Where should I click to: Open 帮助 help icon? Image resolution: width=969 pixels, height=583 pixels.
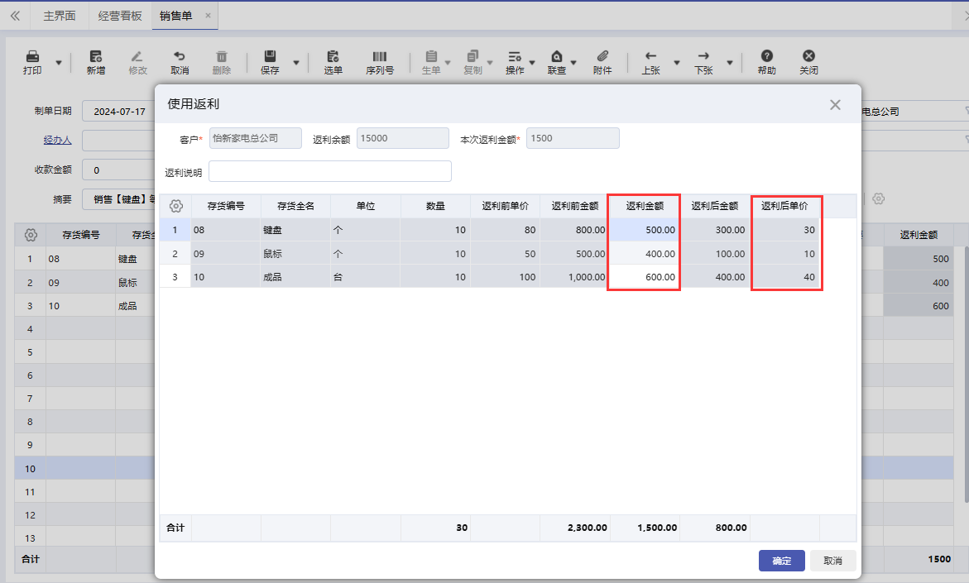point(766,57)
